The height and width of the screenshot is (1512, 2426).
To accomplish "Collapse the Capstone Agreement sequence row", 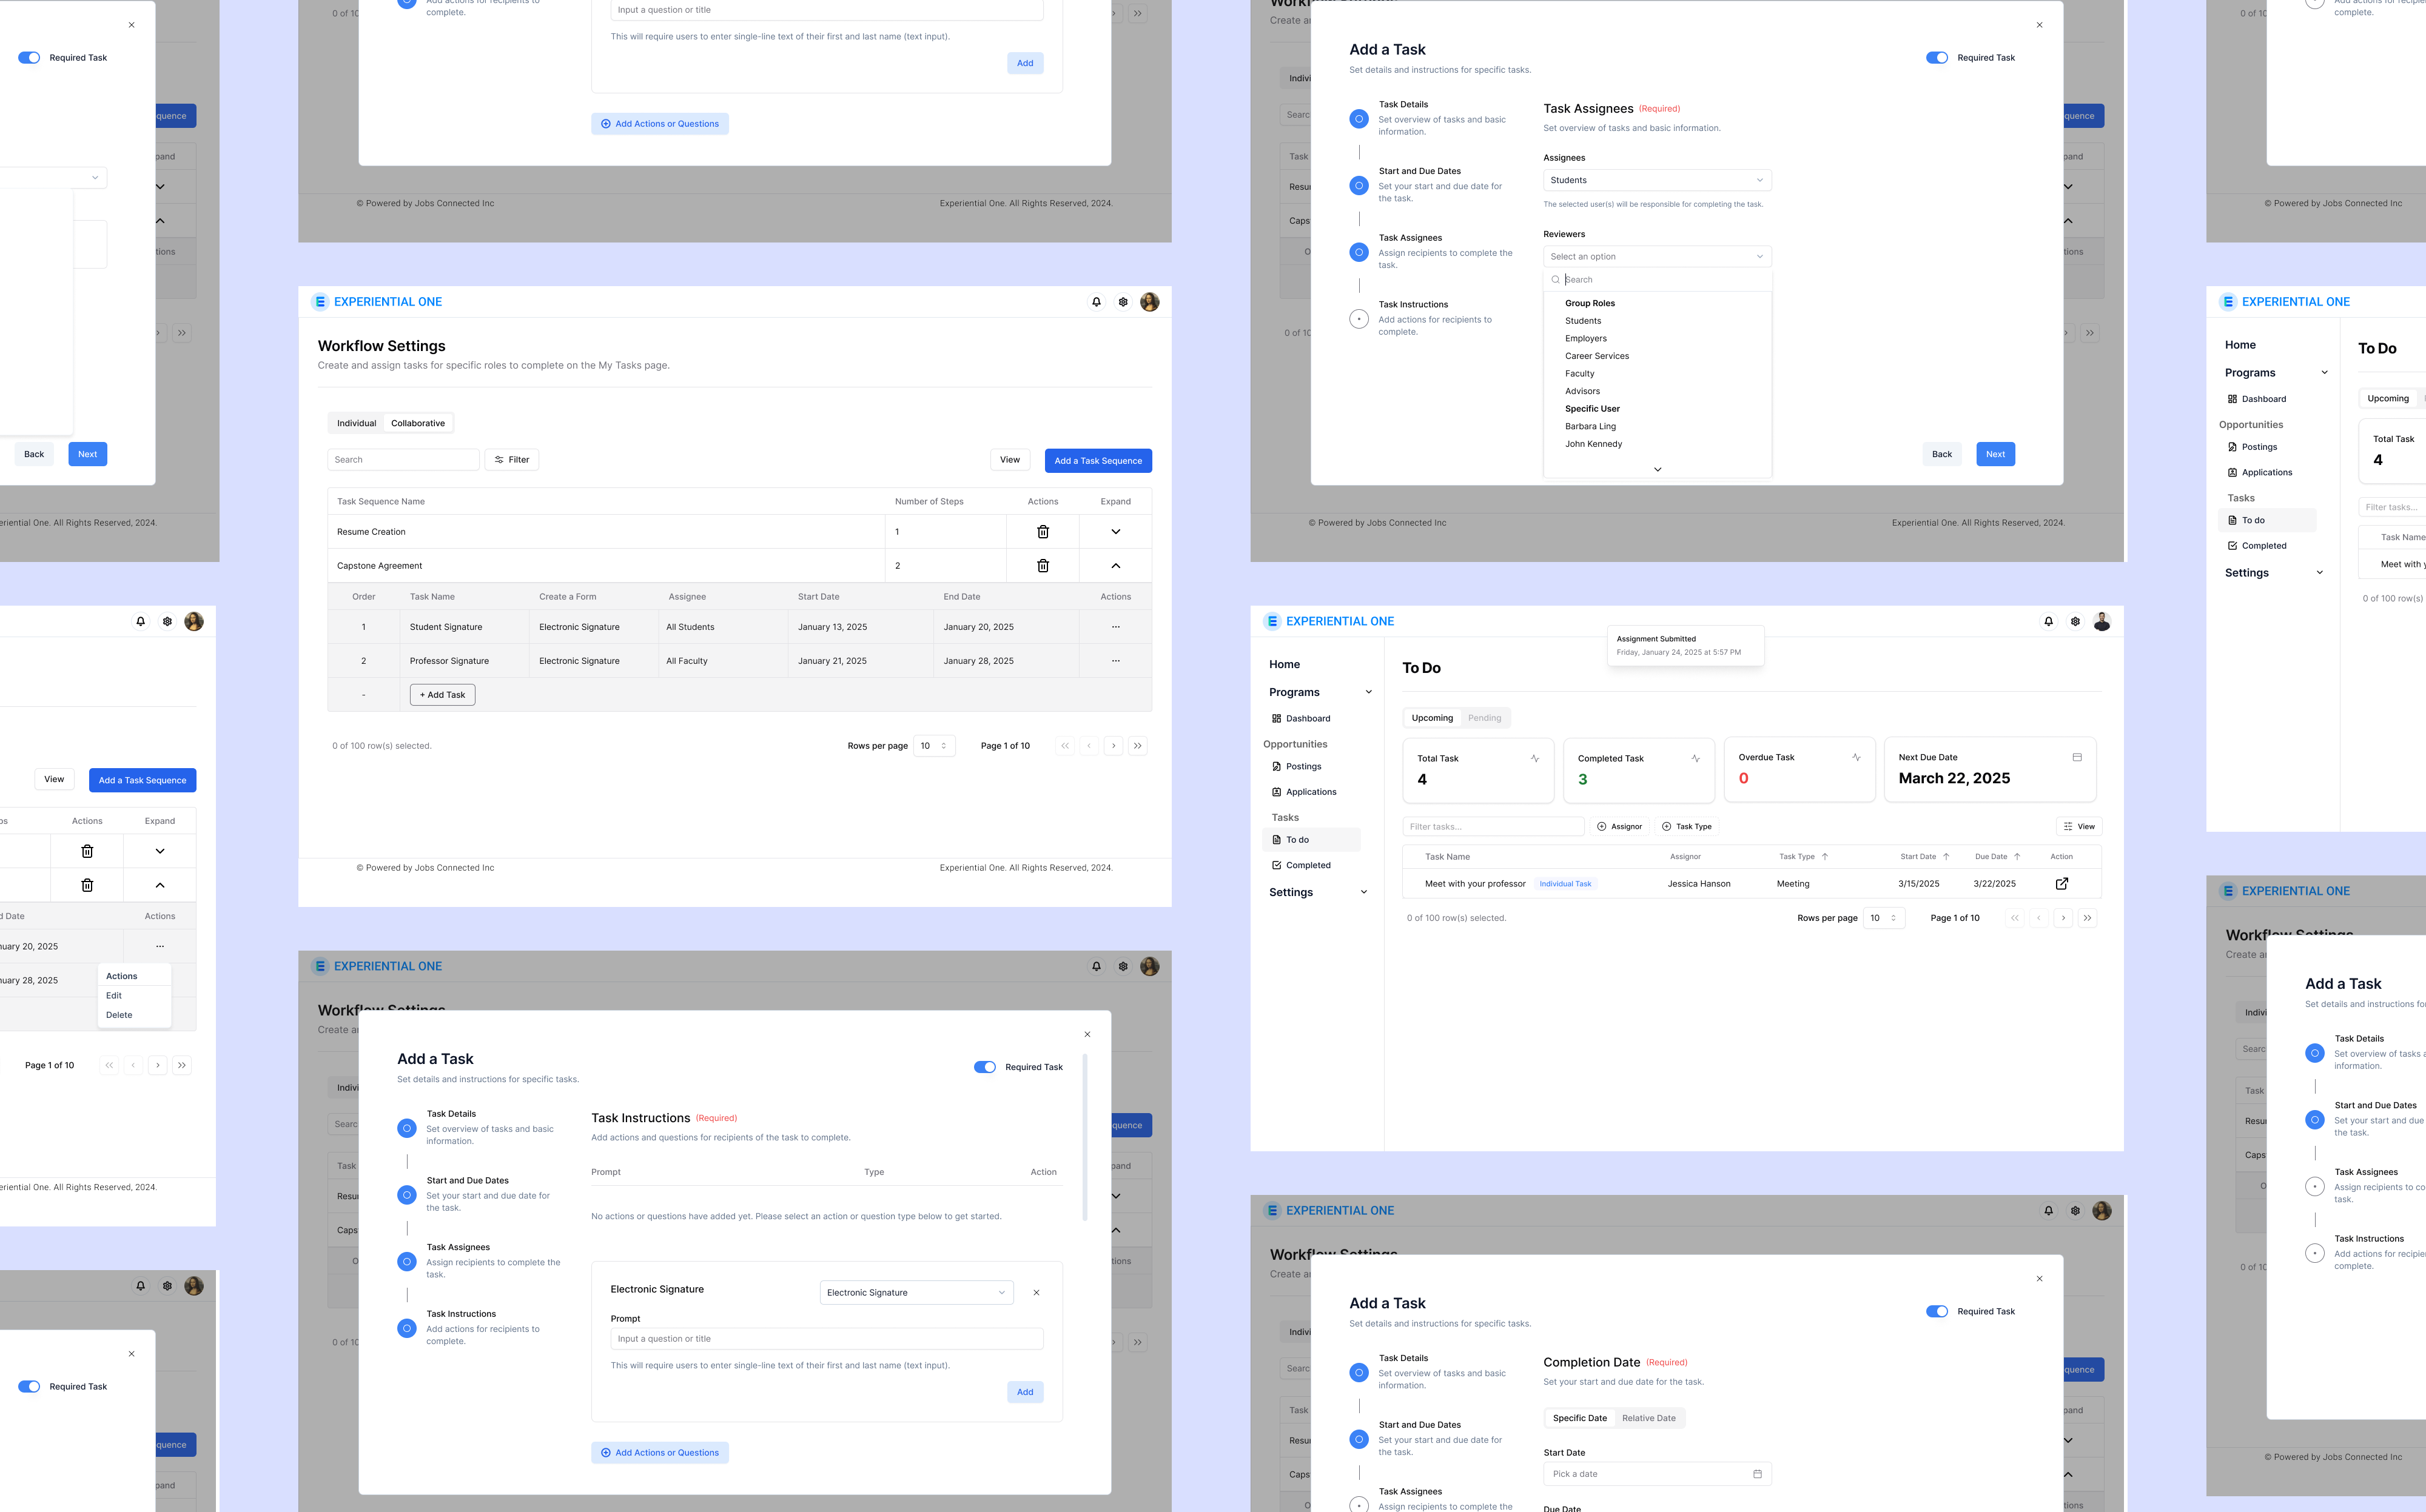I will (1115, 565).
